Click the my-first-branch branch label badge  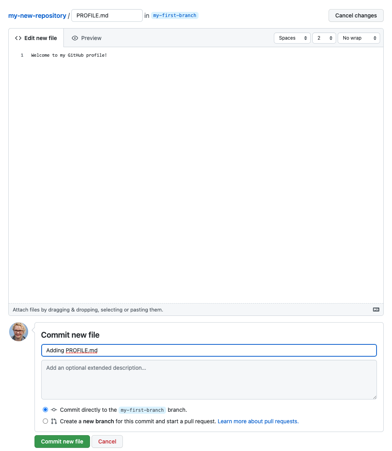click(x=175, y=15)
